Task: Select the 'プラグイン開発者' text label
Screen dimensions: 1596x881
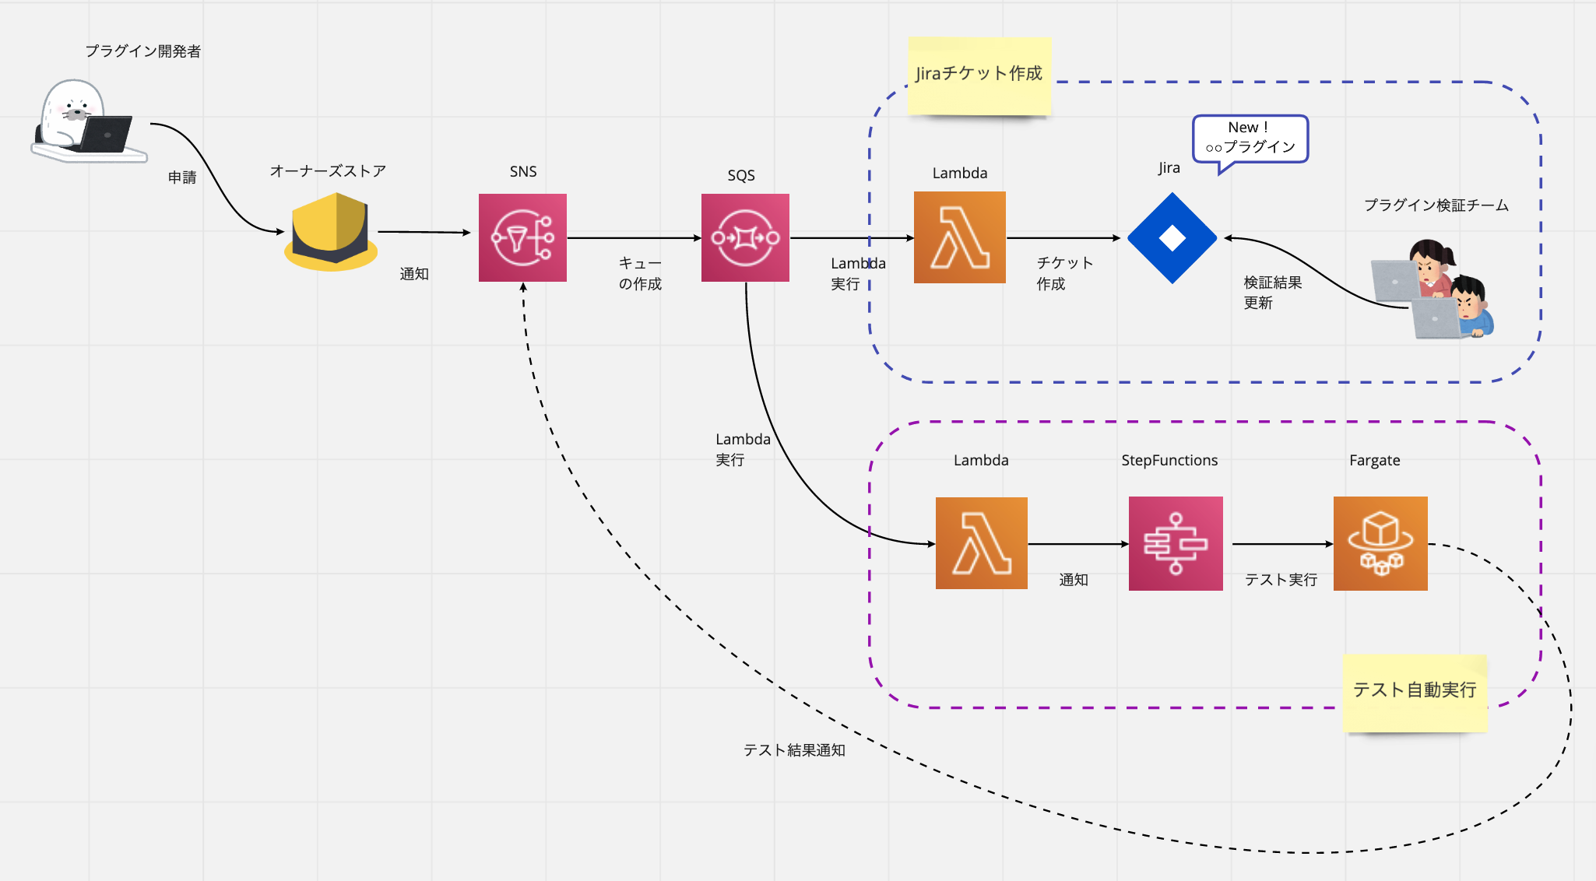Action: tap(143, 51)
